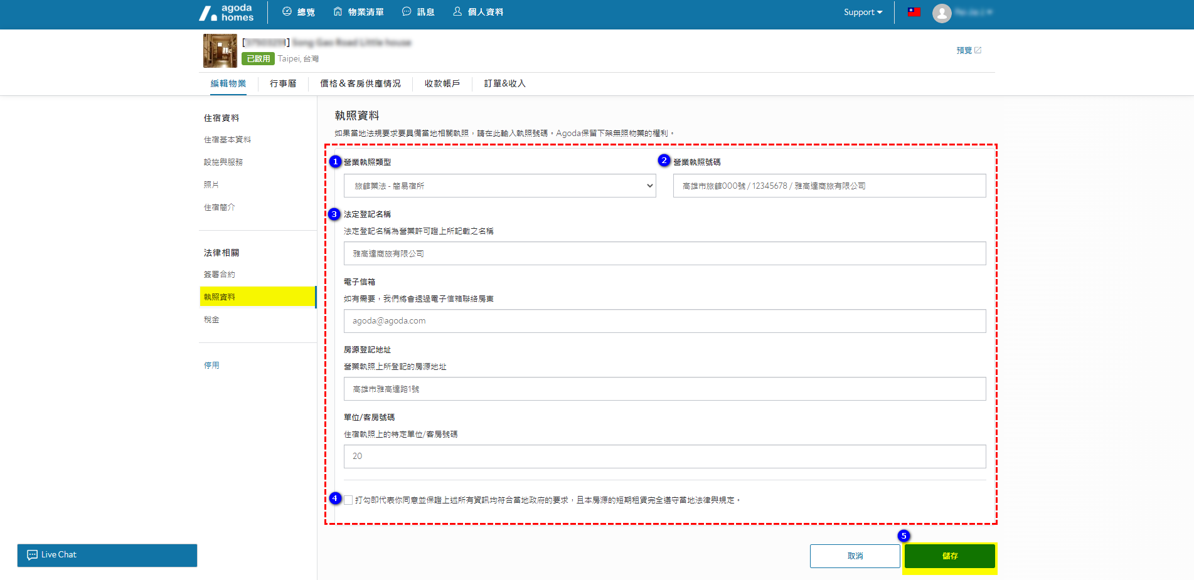This screenshot has width=1194, height=580.
Task: Switch to the 編輯物業 tab
Action: pyautogui.click(x=228, y=83)
